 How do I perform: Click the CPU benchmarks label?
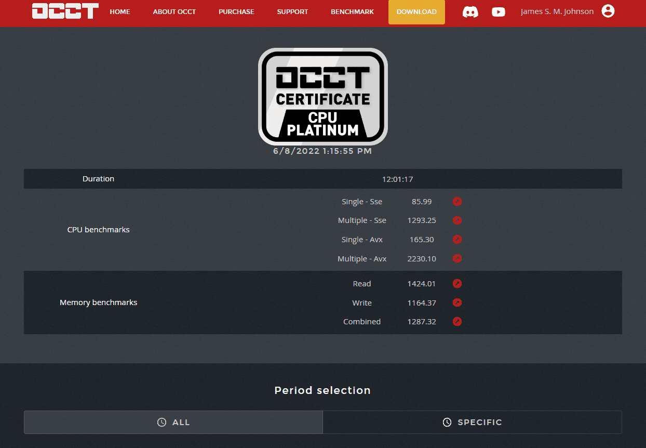click(x=98, y=230)
